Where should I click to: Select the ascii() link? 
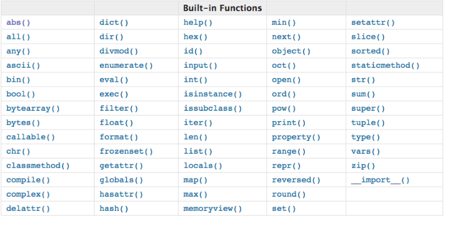coord(23,65)
